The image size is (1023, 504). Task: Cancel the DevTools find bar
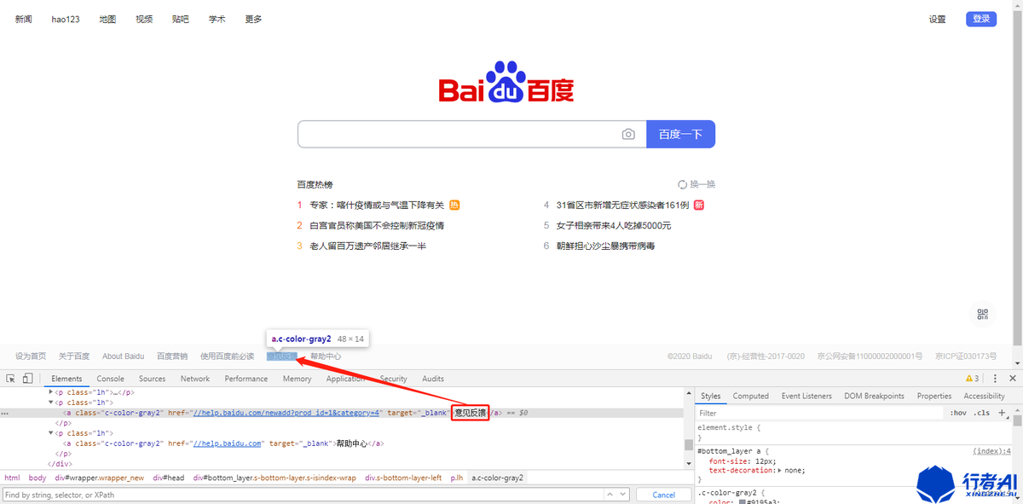pos(664,495)
